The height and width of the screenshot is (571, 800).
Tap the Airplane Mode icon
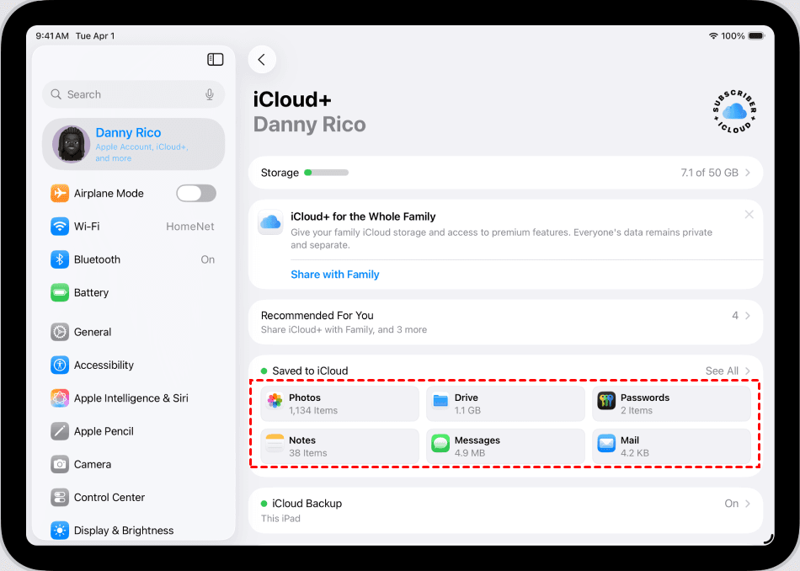point(60,194)
